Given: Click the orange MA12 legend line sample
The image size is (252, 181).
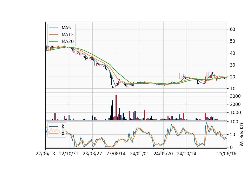Looking at the screenshot, I should (54, 35).
